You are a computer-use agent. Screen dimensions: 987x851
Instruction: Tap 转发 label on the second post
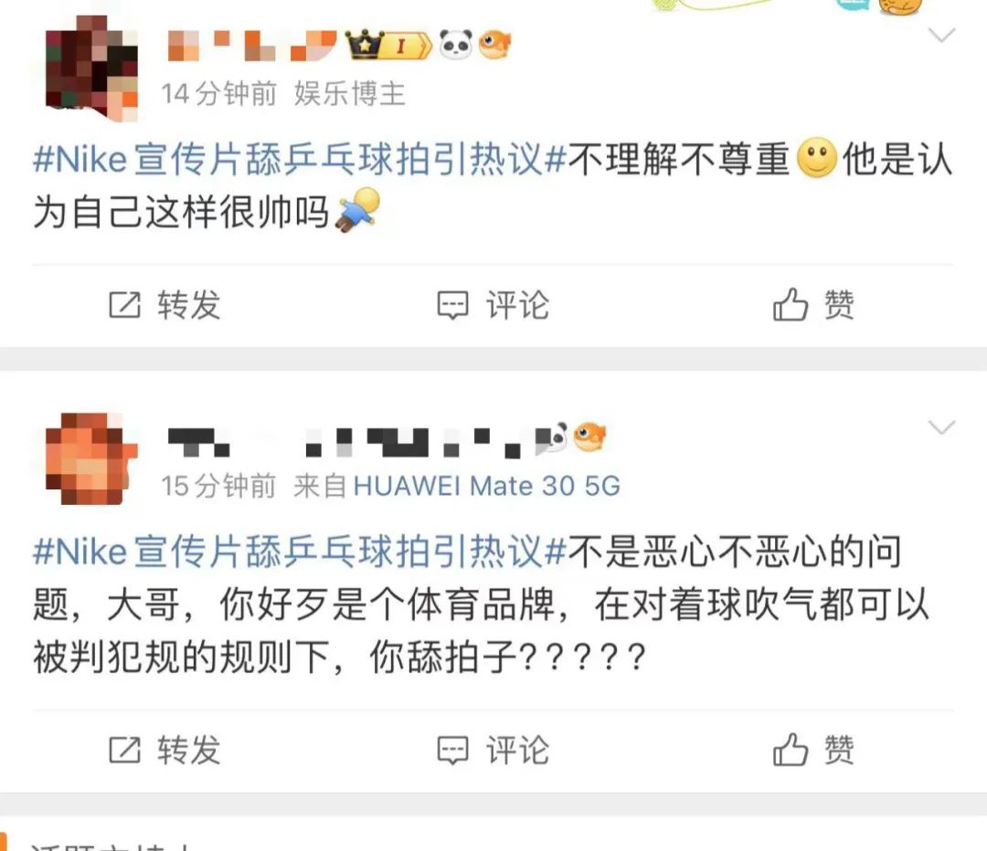click(189, 750)
